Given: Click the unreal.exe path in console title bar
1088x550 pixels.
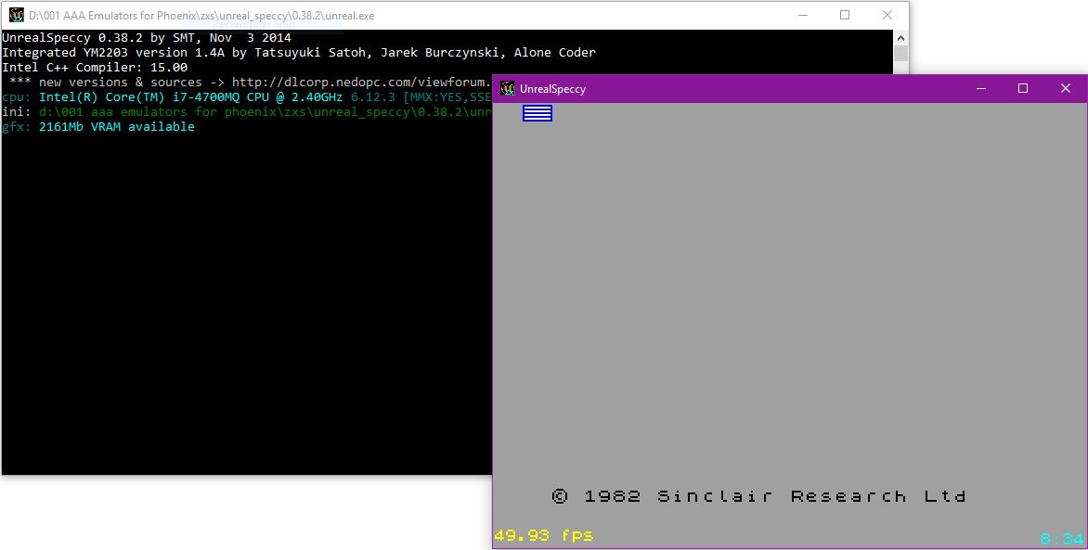Looking at the screenshot, I should pos(201,15).
